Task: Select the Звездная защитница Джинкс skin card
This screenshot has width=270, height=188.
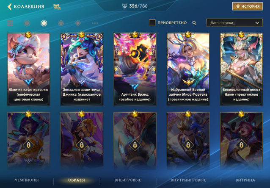Action: (x=82, y=69)
